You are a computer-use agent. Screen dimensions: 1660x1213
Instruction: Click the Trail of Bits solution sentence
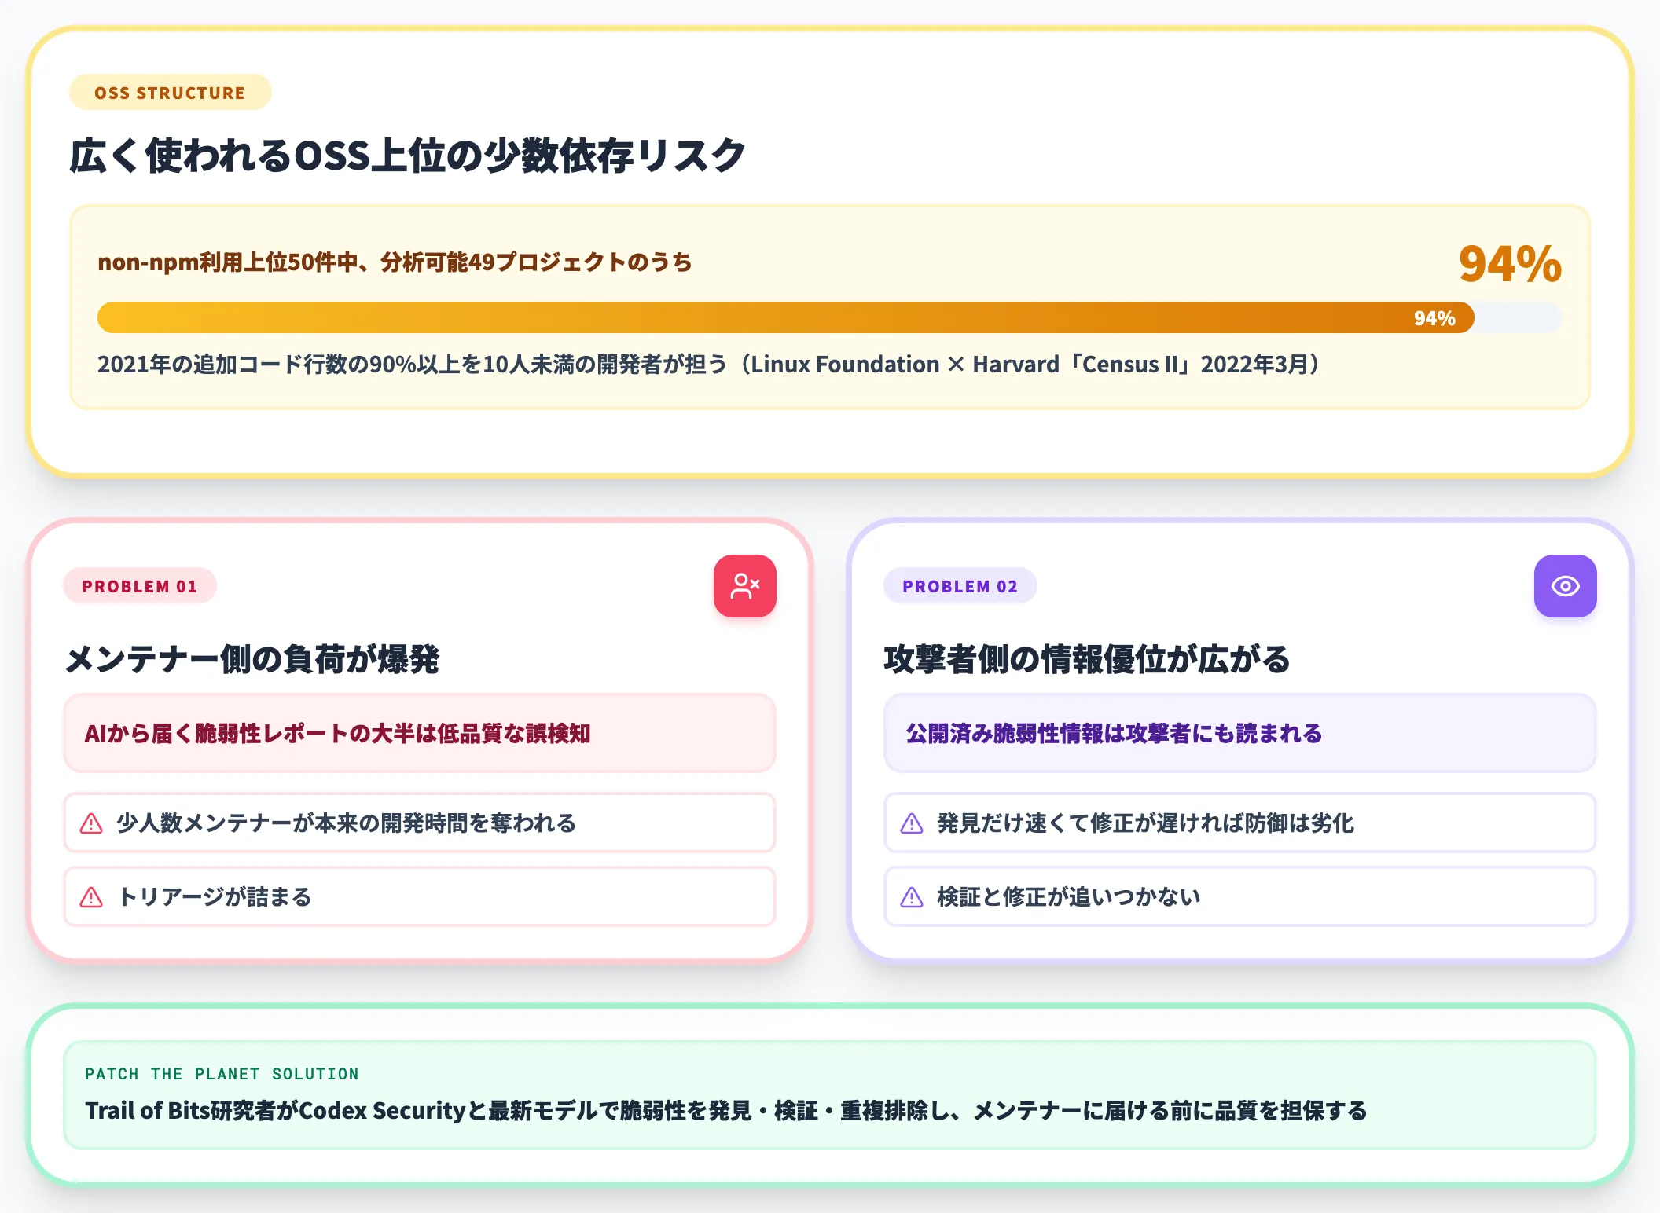click(x=726, y=1111)
